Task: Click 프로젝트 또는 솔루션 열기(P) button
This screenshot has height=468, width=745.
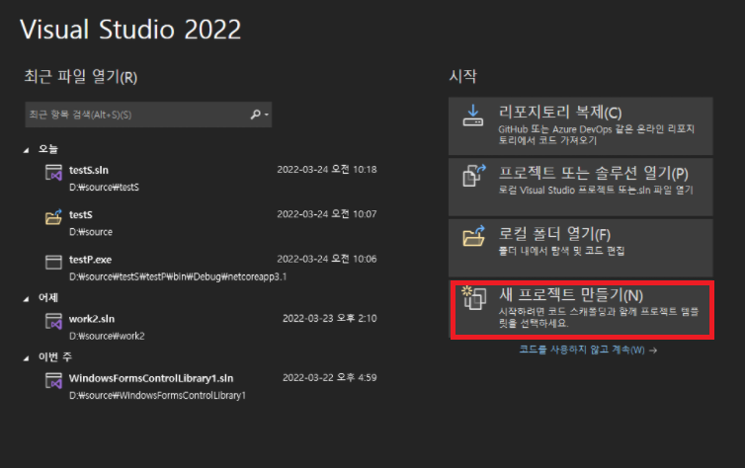Action: [x=580, y=187]
